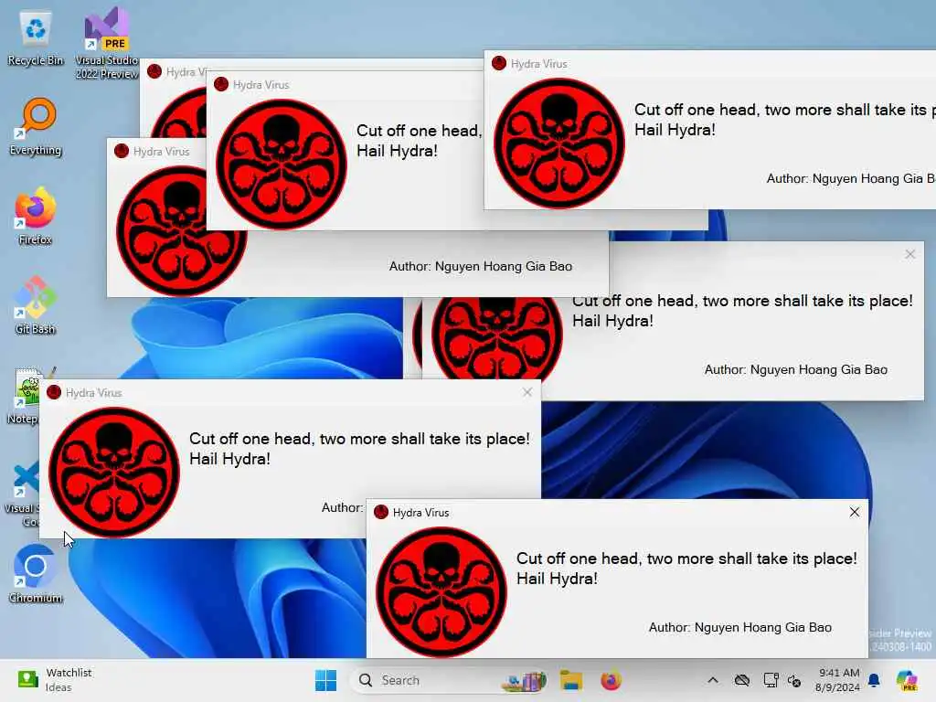Open the Everything search shortcut
Viewport: 936px width, 702px height.
36,127
